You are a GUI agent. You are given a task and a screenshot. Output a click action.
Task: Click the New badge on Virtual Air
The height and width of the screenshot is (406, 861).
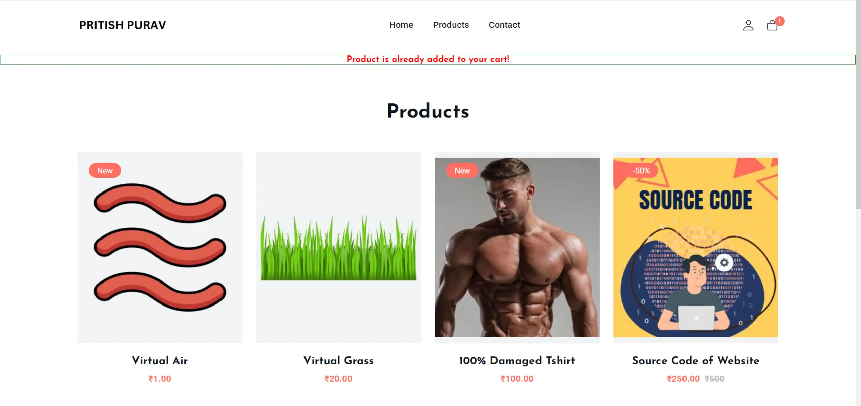click(x=105, y=171)
